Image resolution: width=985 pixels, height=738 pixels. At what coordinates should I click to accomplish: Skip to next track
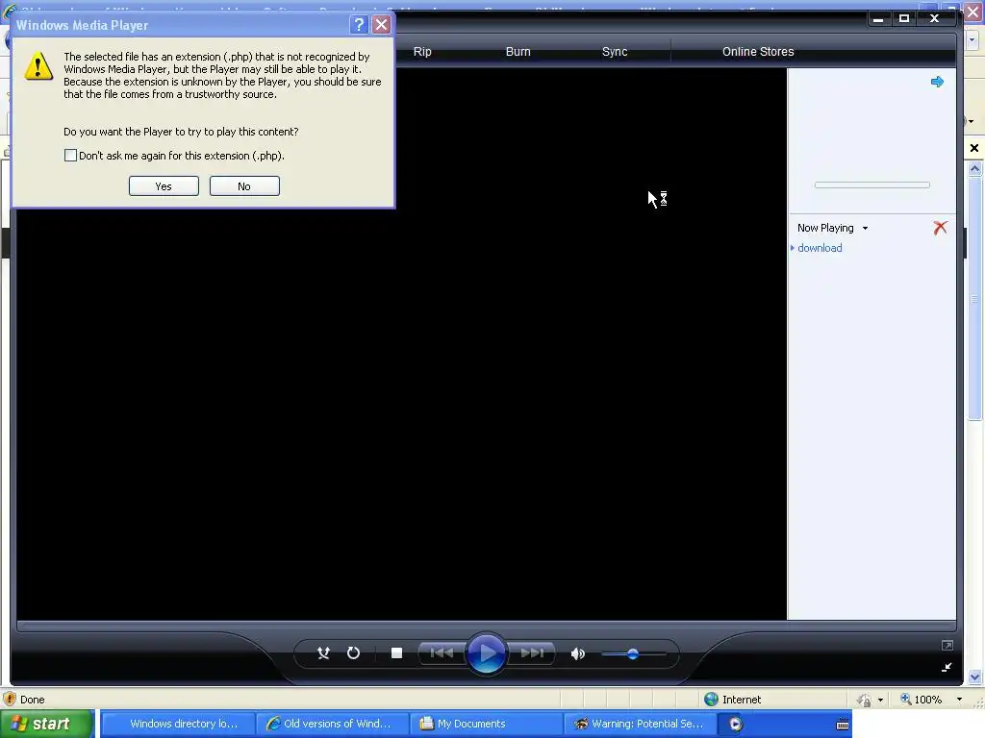click(531, 653)
